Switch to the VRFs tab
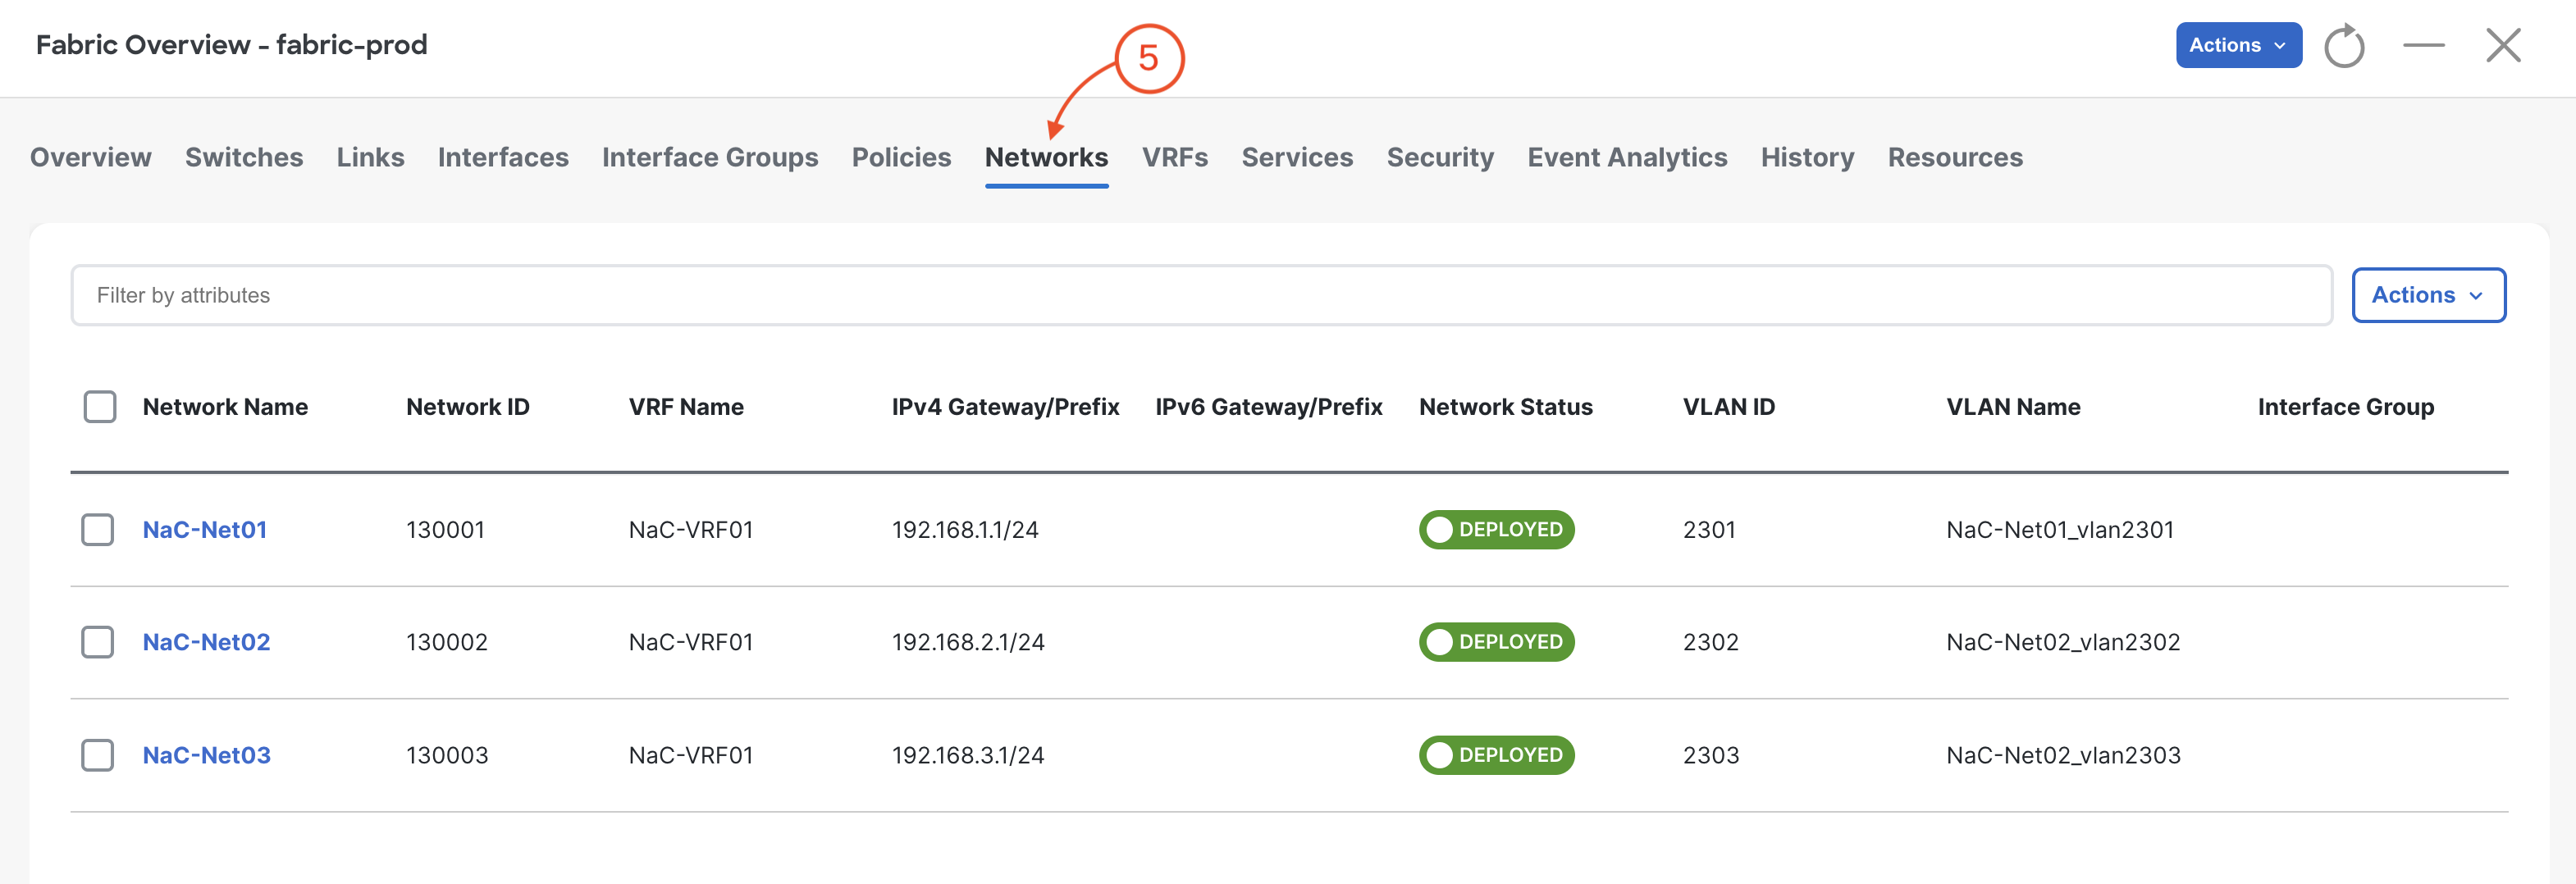This screenshot has height=884, width=2576. 1175,157
